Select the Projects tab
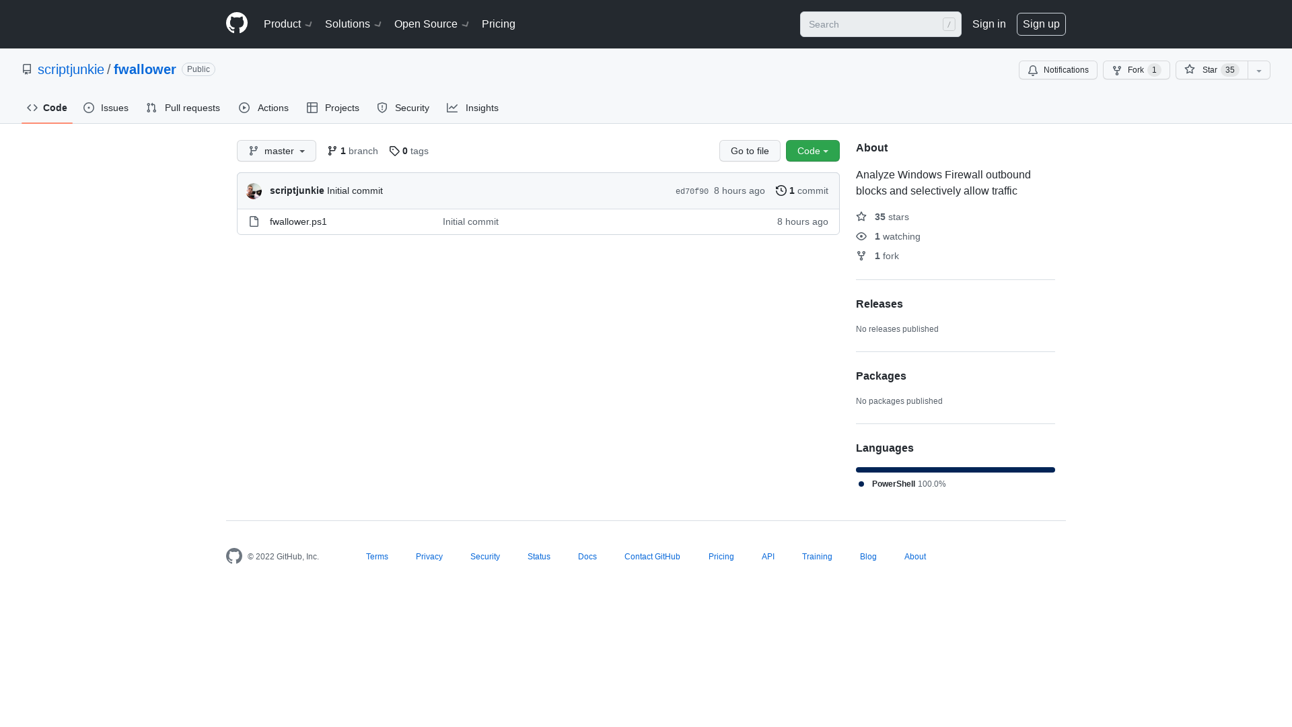1292x727 pixels. [333, 108]
